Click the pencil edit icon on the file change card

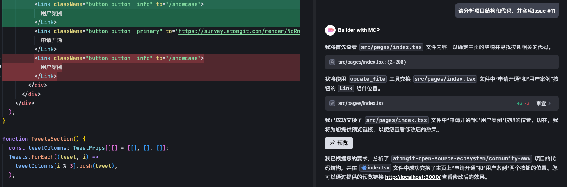(333, 103)
